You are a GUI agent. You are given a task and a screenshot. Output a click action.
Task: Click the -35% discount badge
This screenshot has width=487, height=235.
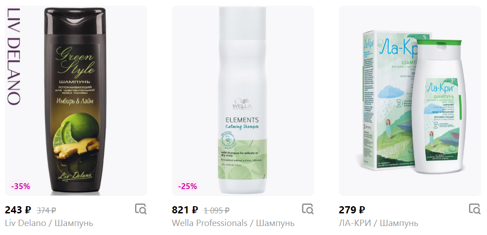pyautogui.click(x=21, y=186)
